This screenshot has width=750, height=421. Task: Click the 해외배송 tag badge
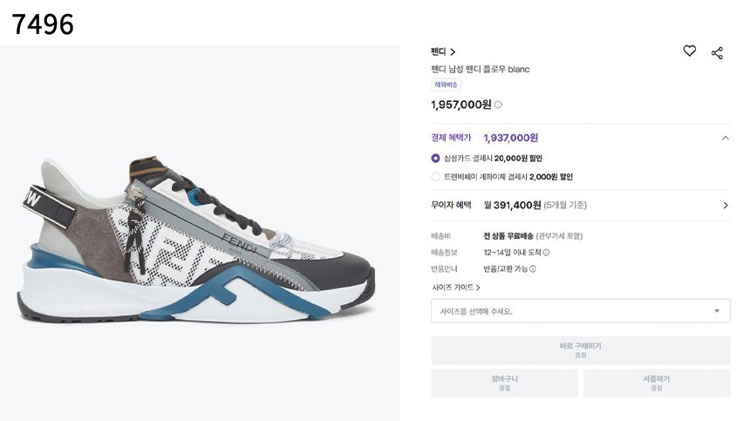tap(446, 85)
